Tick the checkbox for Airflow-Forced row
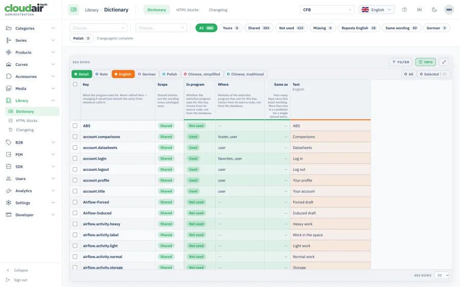Screen dimensions: 460x287 [75, 202]
